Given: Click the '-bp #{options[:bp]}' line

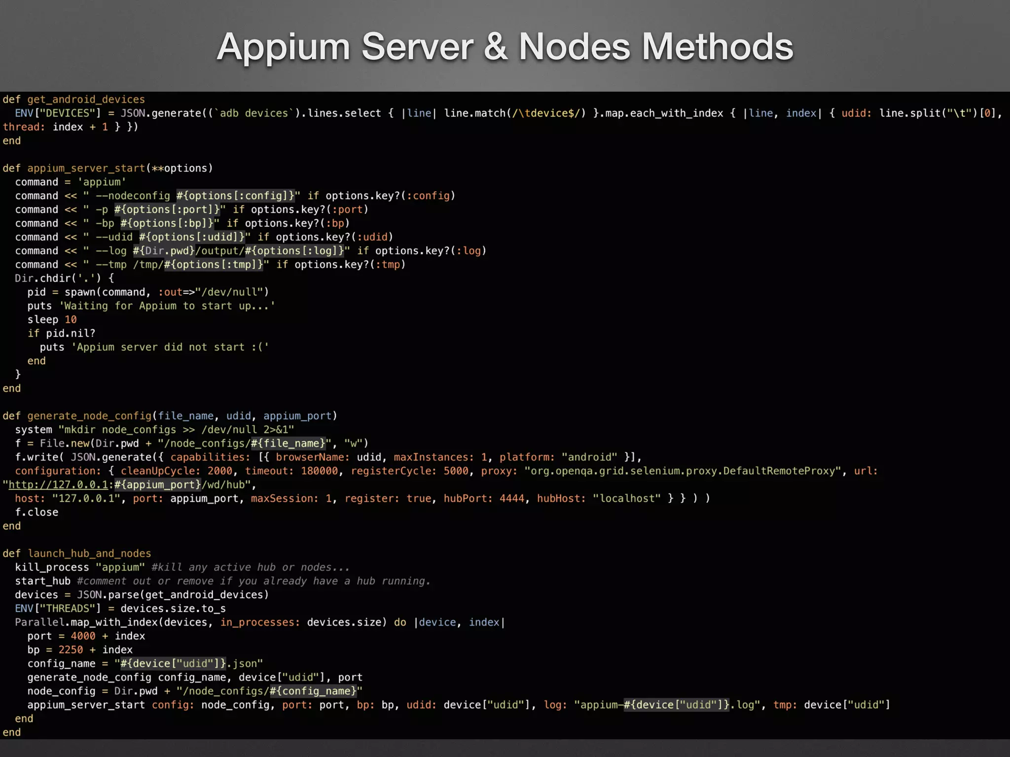Looking at the screenshot, I should pyautogui.click(x=182, y=224).
